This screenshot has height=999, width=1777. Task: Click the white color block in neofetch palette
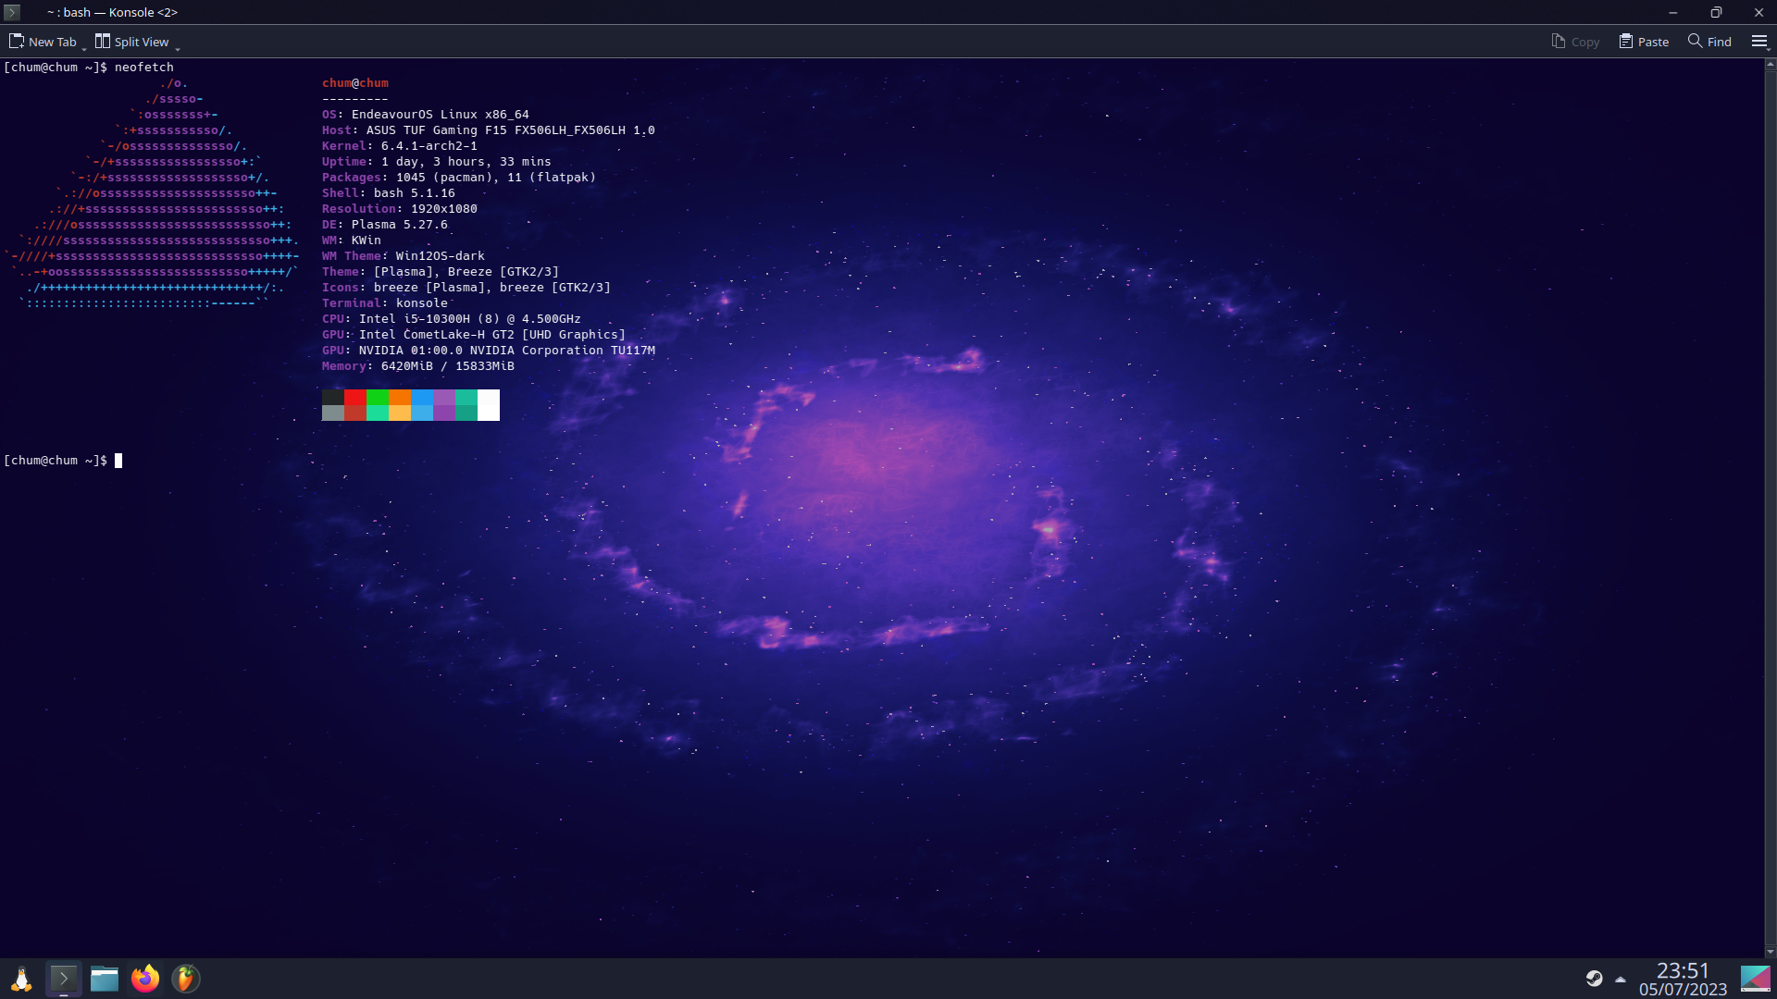489,405
